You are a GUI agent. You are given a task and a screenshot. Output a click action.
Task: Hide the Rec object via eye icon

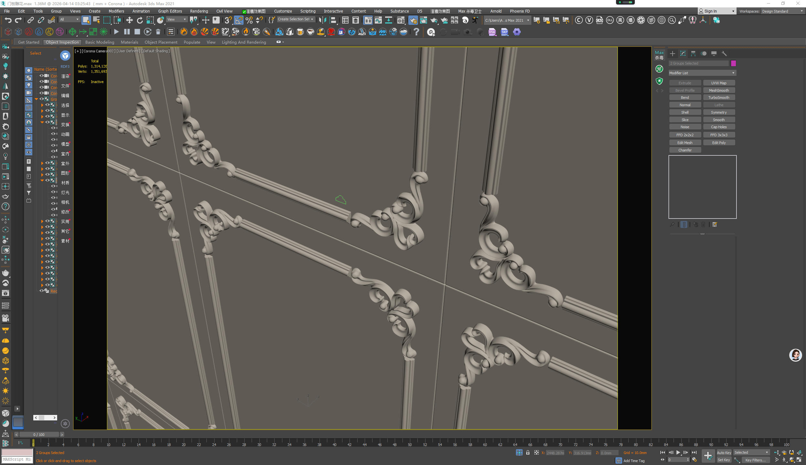pos(41,291)
